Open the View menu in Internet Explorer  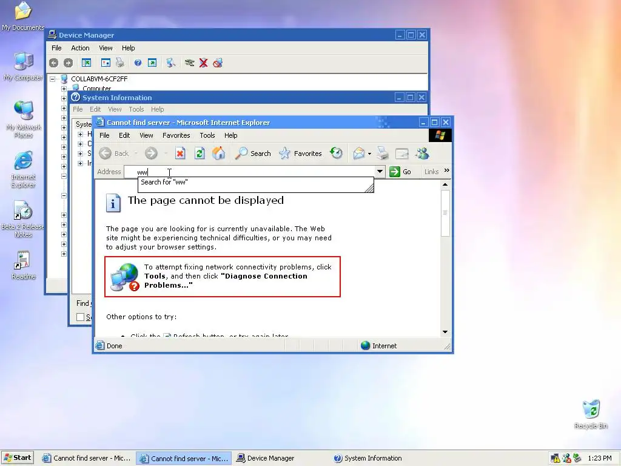click(146, 135)
